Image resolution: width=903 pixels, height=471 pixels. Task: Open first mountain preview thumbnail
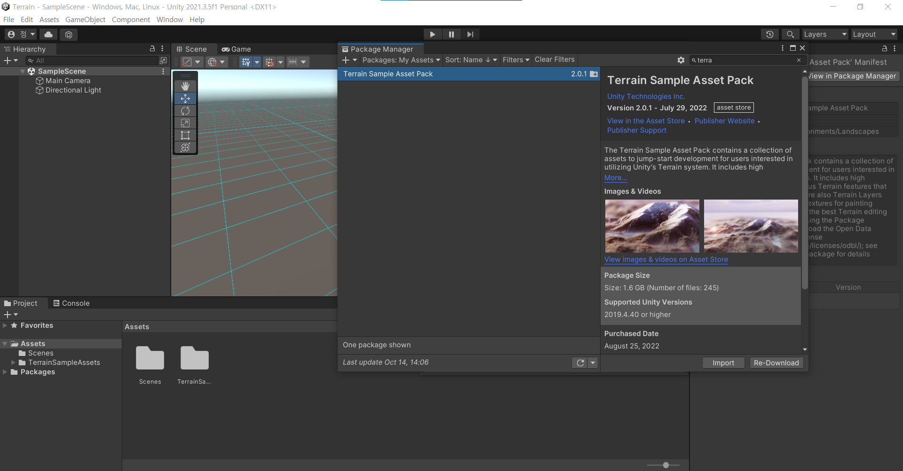(x=652, y=226)
